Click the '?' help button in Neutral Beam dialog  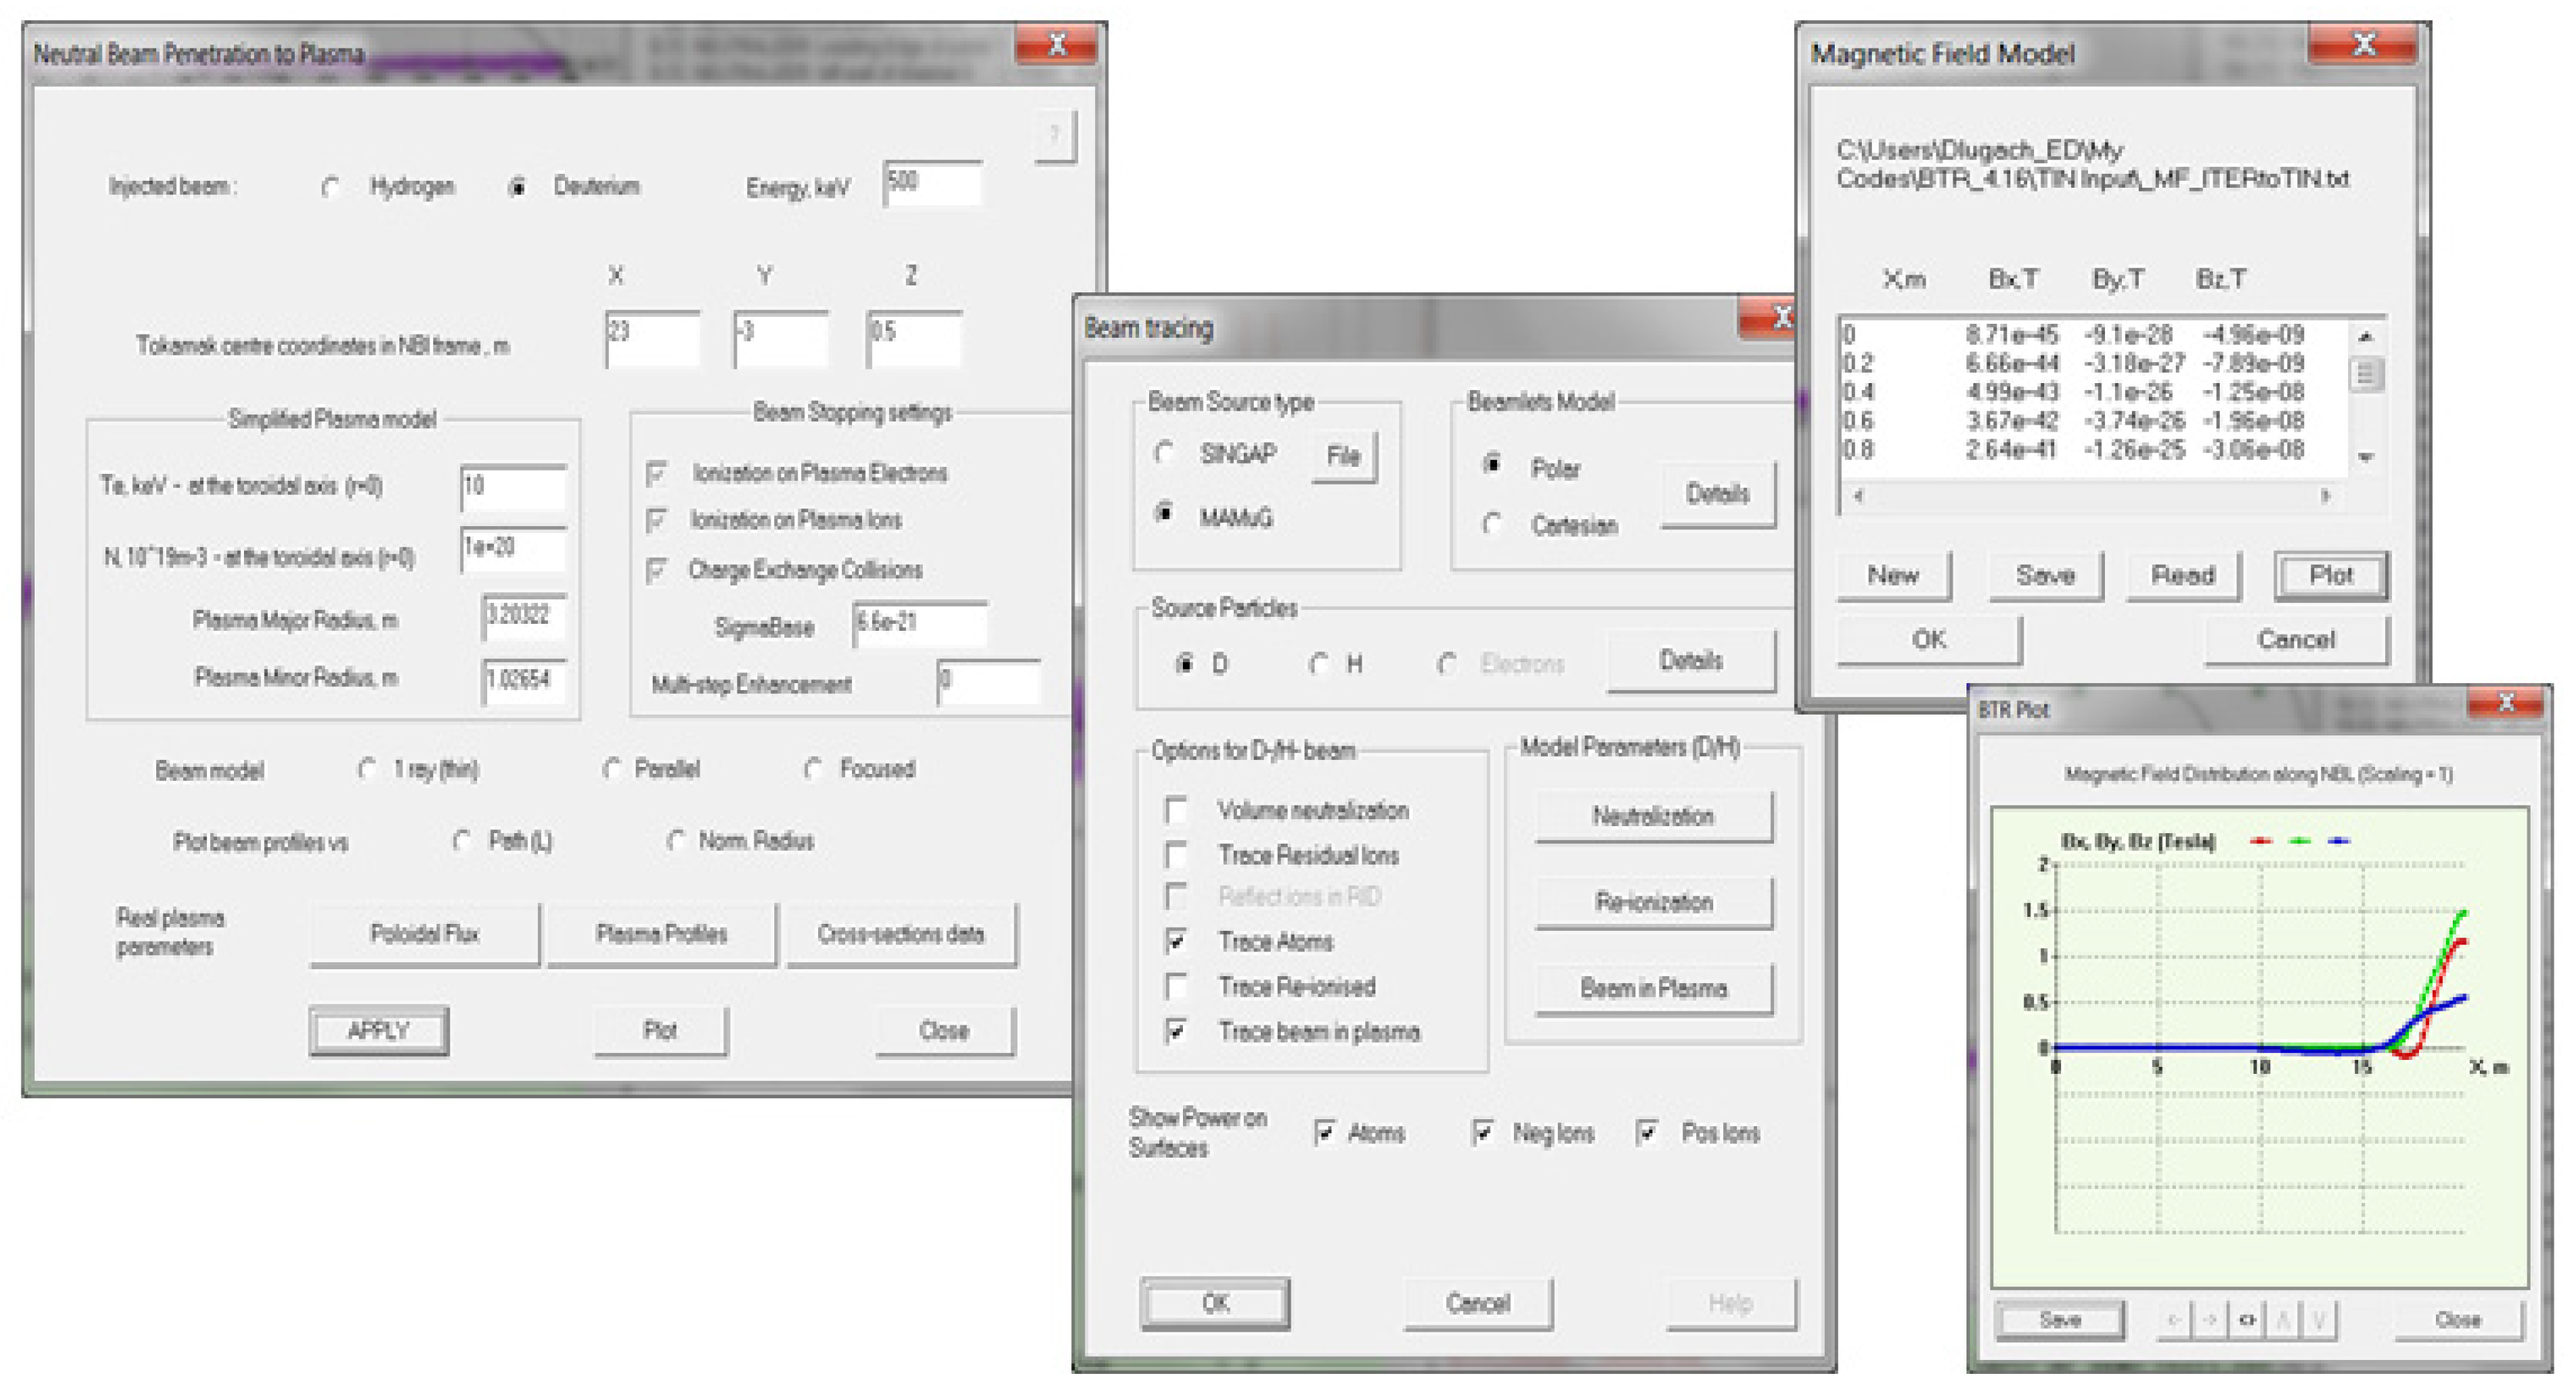pos(1054,134)
